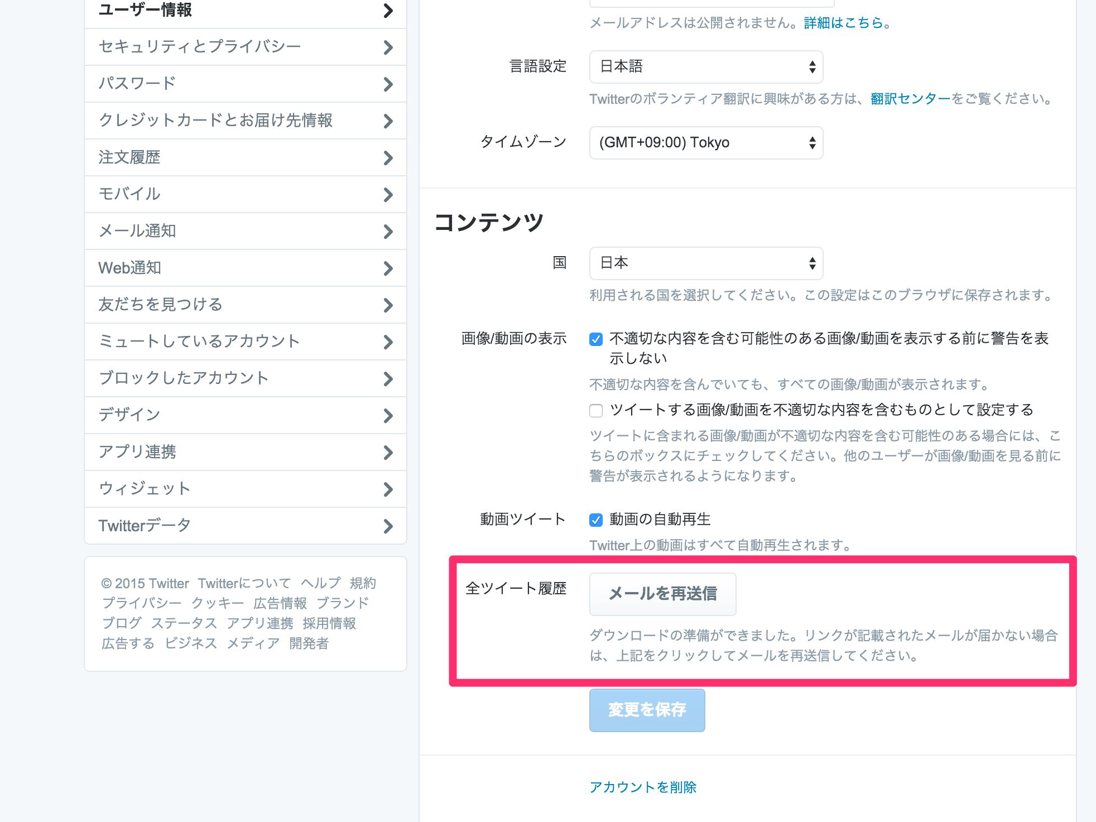Click chevron arrow beside 友だちを見つける
This screenshot has height=822, width=1096.
point(388,305)
